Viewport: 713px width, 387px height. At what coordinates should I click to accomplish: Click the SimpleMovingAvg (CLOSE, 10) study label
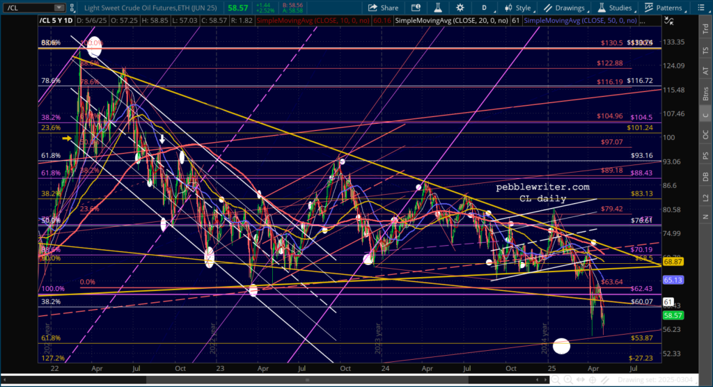pyautogui.click(x=313, y=20)
